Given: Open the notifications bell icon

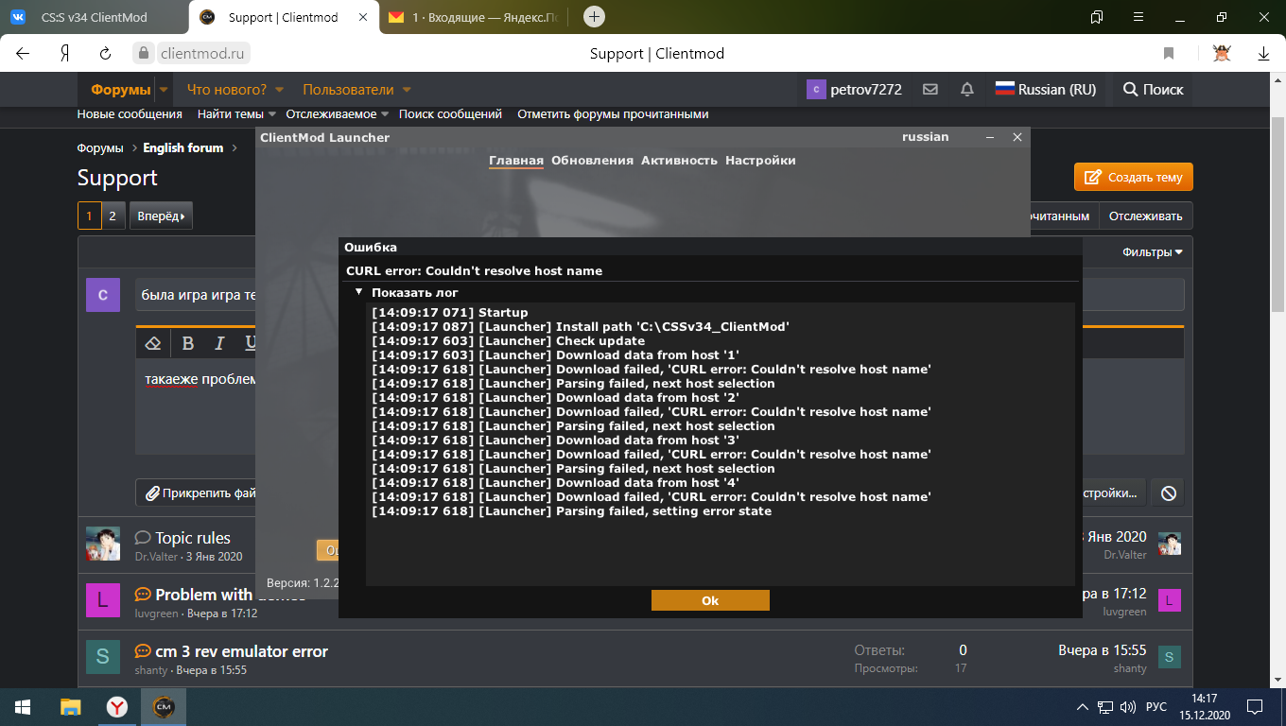Looking at the screenshot, I should [966, 90].
